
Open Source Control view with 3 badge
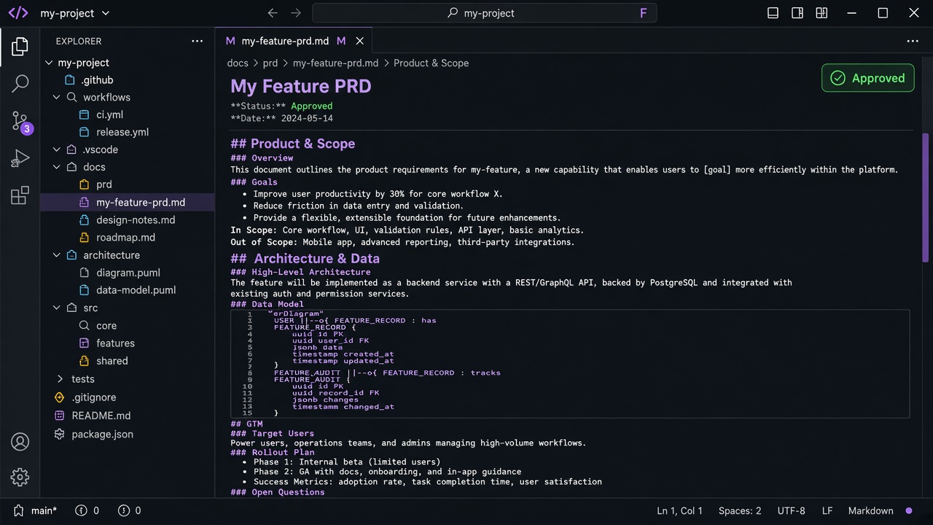coord(20,121)
